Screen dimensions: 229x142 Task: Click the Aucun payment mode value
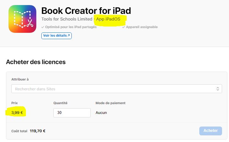point(101,113)
